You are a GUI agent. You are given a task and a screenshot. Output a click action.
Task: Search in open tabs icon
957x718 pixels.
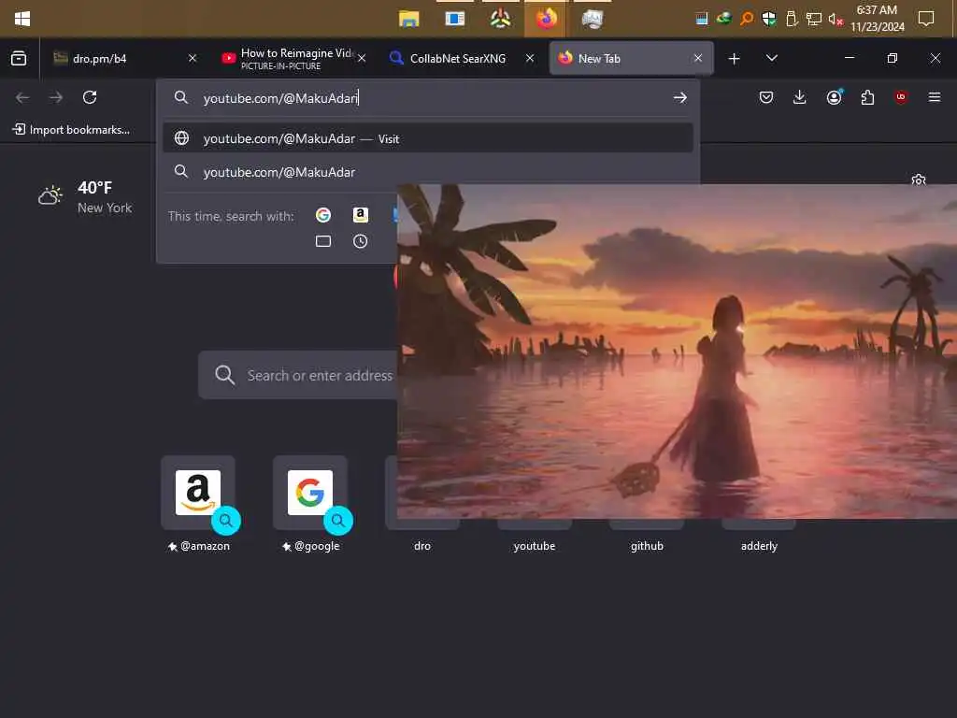tap(323, 242)
